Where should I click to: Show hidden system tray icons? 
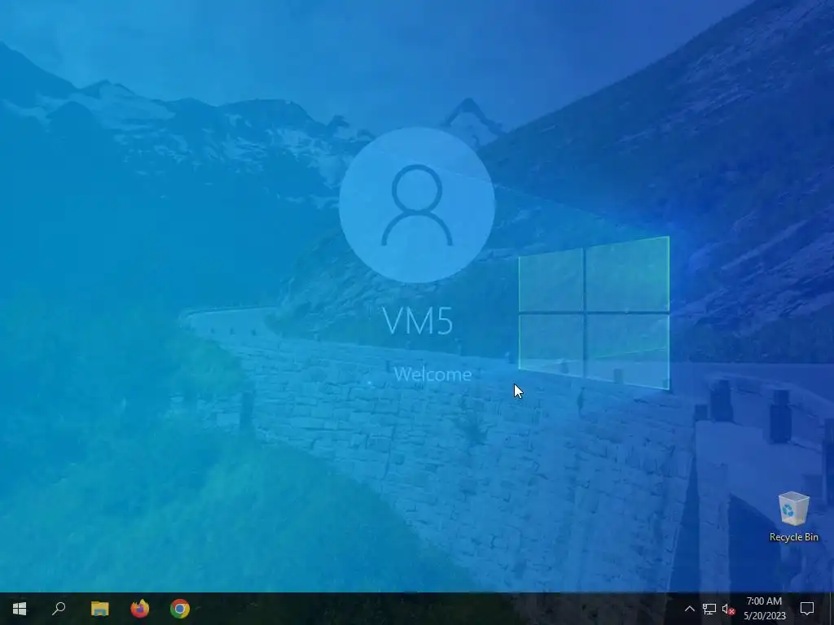pos(689,609)
